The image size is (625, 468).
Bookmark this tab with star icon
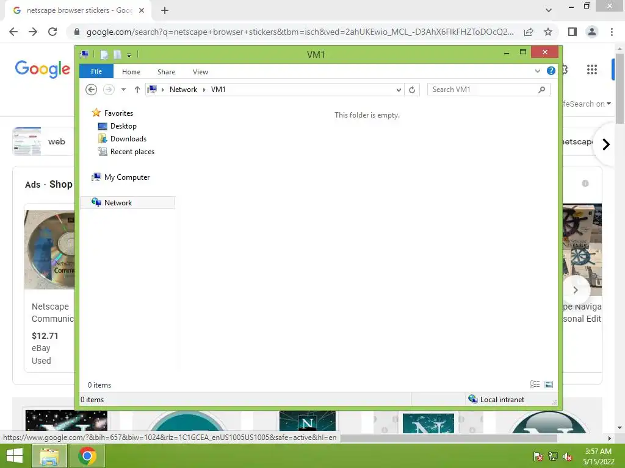coord(548,32)
